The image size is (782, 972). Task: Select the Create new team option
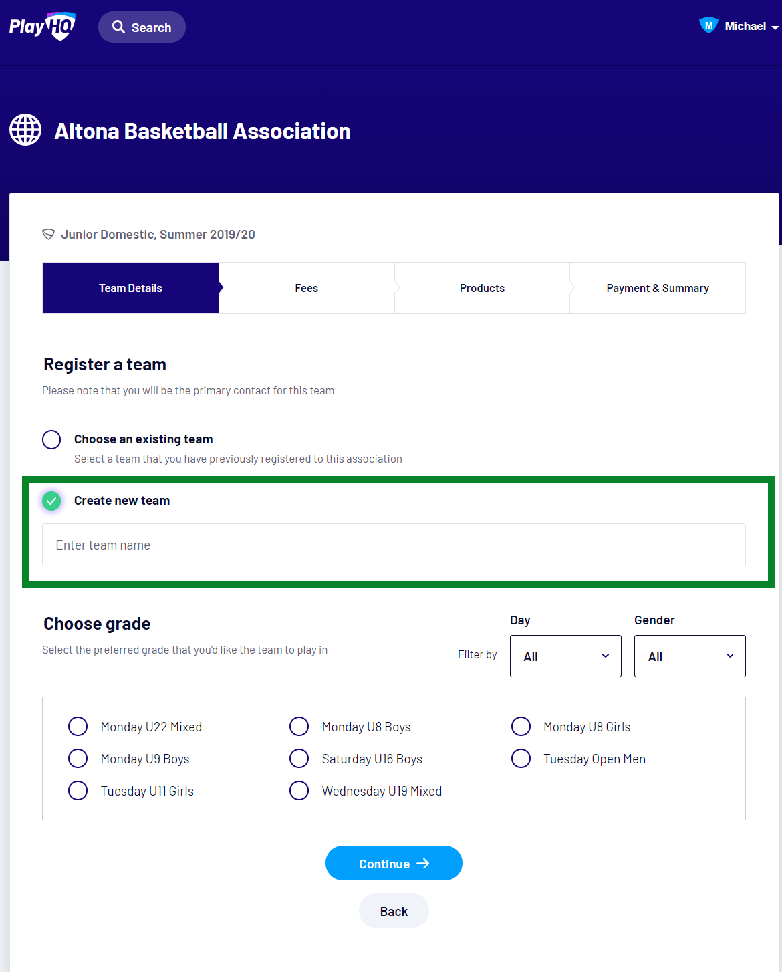(x=51, y=501)
